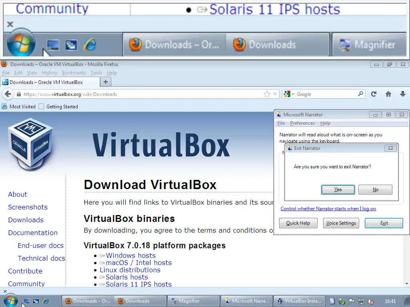Bookmark this page with star icon
Screen dimensions: 410x307
tap(267, 94)
